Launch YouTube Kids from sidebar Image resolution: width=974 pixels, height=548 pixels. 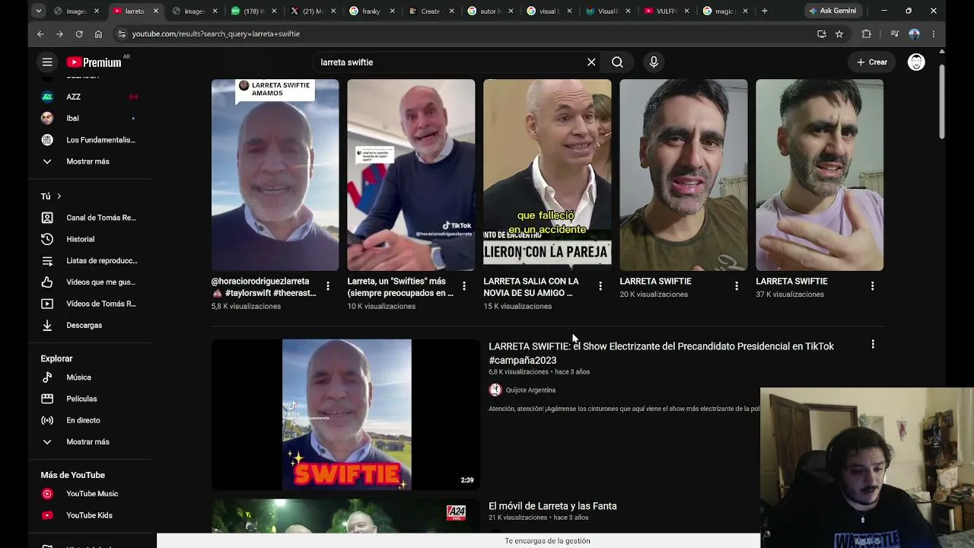(91, 515)
